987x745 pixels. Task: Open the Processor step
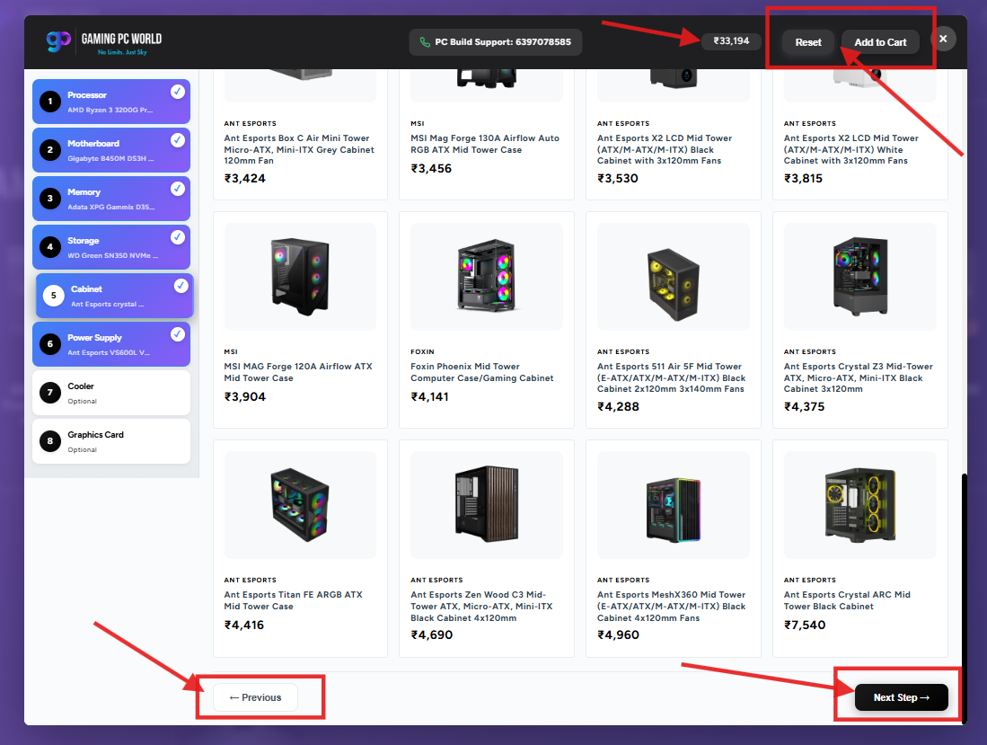[111, 102]
